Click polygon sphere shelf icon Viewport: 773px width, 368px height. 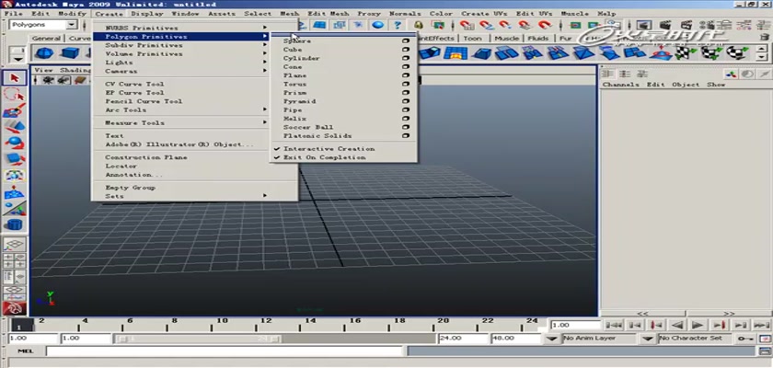(45, 52)
